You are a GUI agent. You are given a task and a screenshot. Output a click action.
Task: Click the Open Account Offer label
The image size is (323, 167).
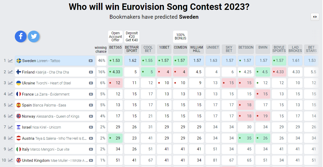coord(115,37)
